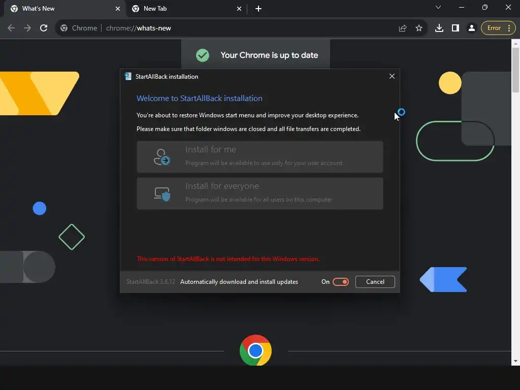Choose Install for me option

tap(259, 157)
